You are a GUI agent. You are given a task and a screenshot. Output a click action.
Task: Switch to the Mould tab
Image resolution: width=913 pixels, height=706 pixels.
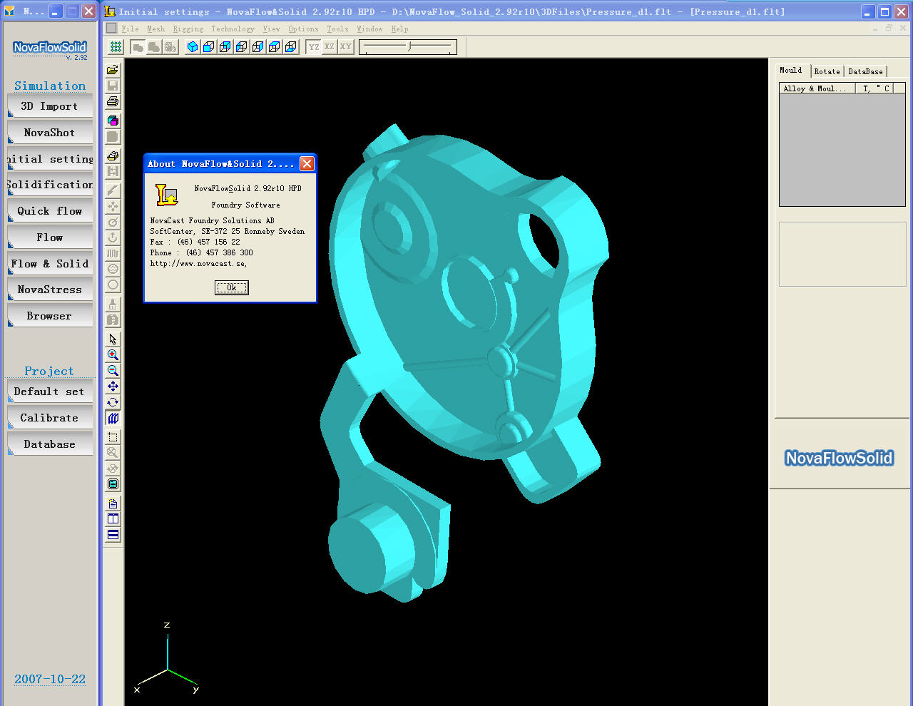791,70
